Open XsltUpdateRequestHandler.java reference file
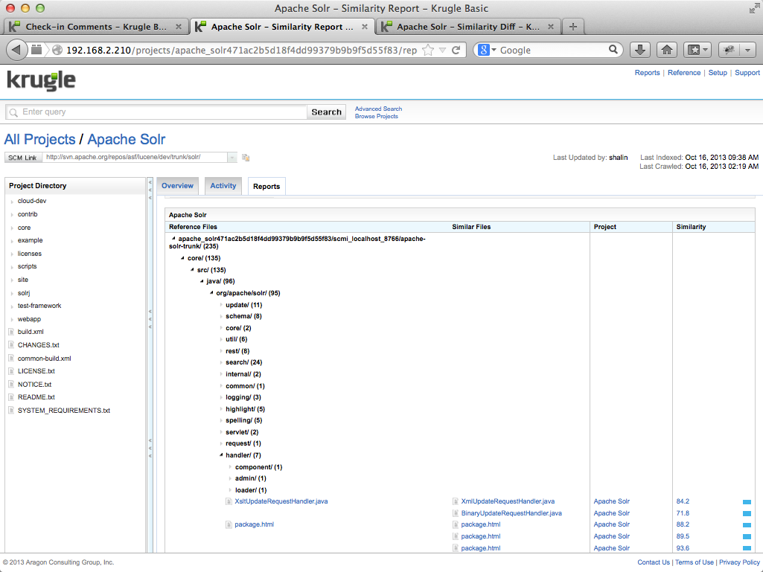 281,501
